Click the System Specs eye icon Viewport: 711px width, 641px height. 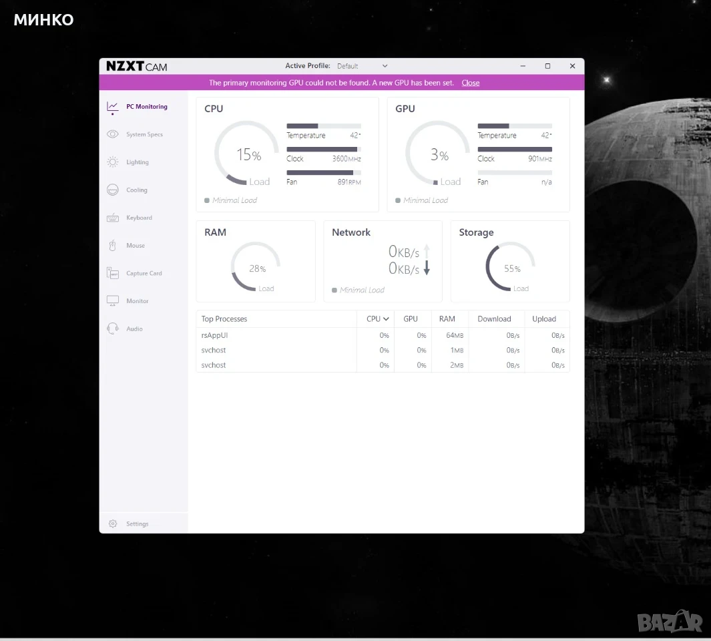pos(112,134)
